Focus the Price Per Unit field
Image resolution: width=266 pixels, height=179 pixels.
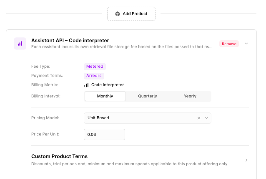tap(104, 135)
